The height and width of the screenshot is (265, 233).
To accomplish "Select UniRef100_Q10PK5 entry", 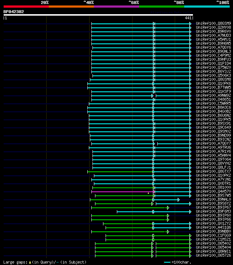I will 213,119.
